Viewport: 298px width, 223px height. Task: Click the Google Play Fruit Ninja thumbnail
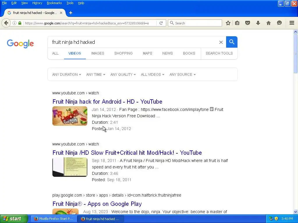click(x=65, y=211)
